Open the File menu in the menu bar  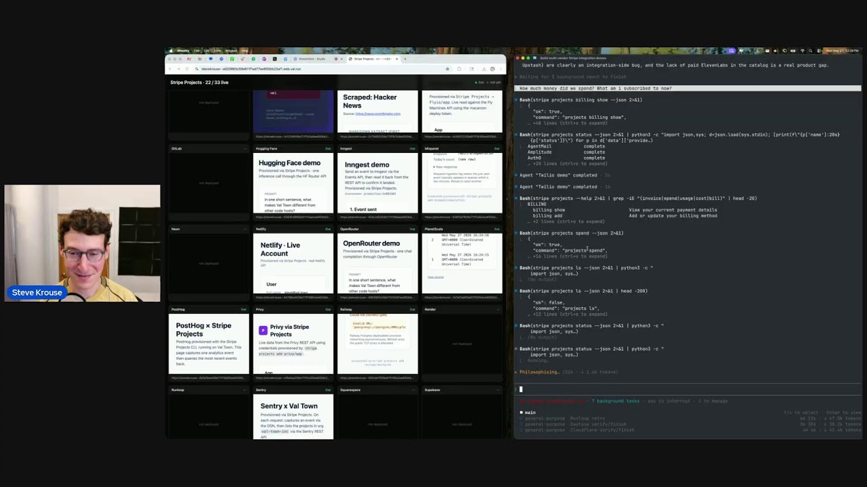coord(196,50)
